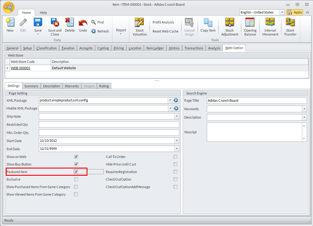The image size is (313, 226).
Task: Click the Reset Web Cache button
Action: 165,31
